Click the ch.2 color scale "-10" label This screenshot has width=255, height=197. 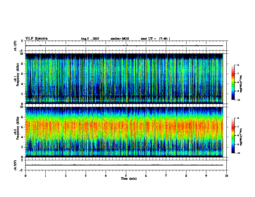point(238,153)
